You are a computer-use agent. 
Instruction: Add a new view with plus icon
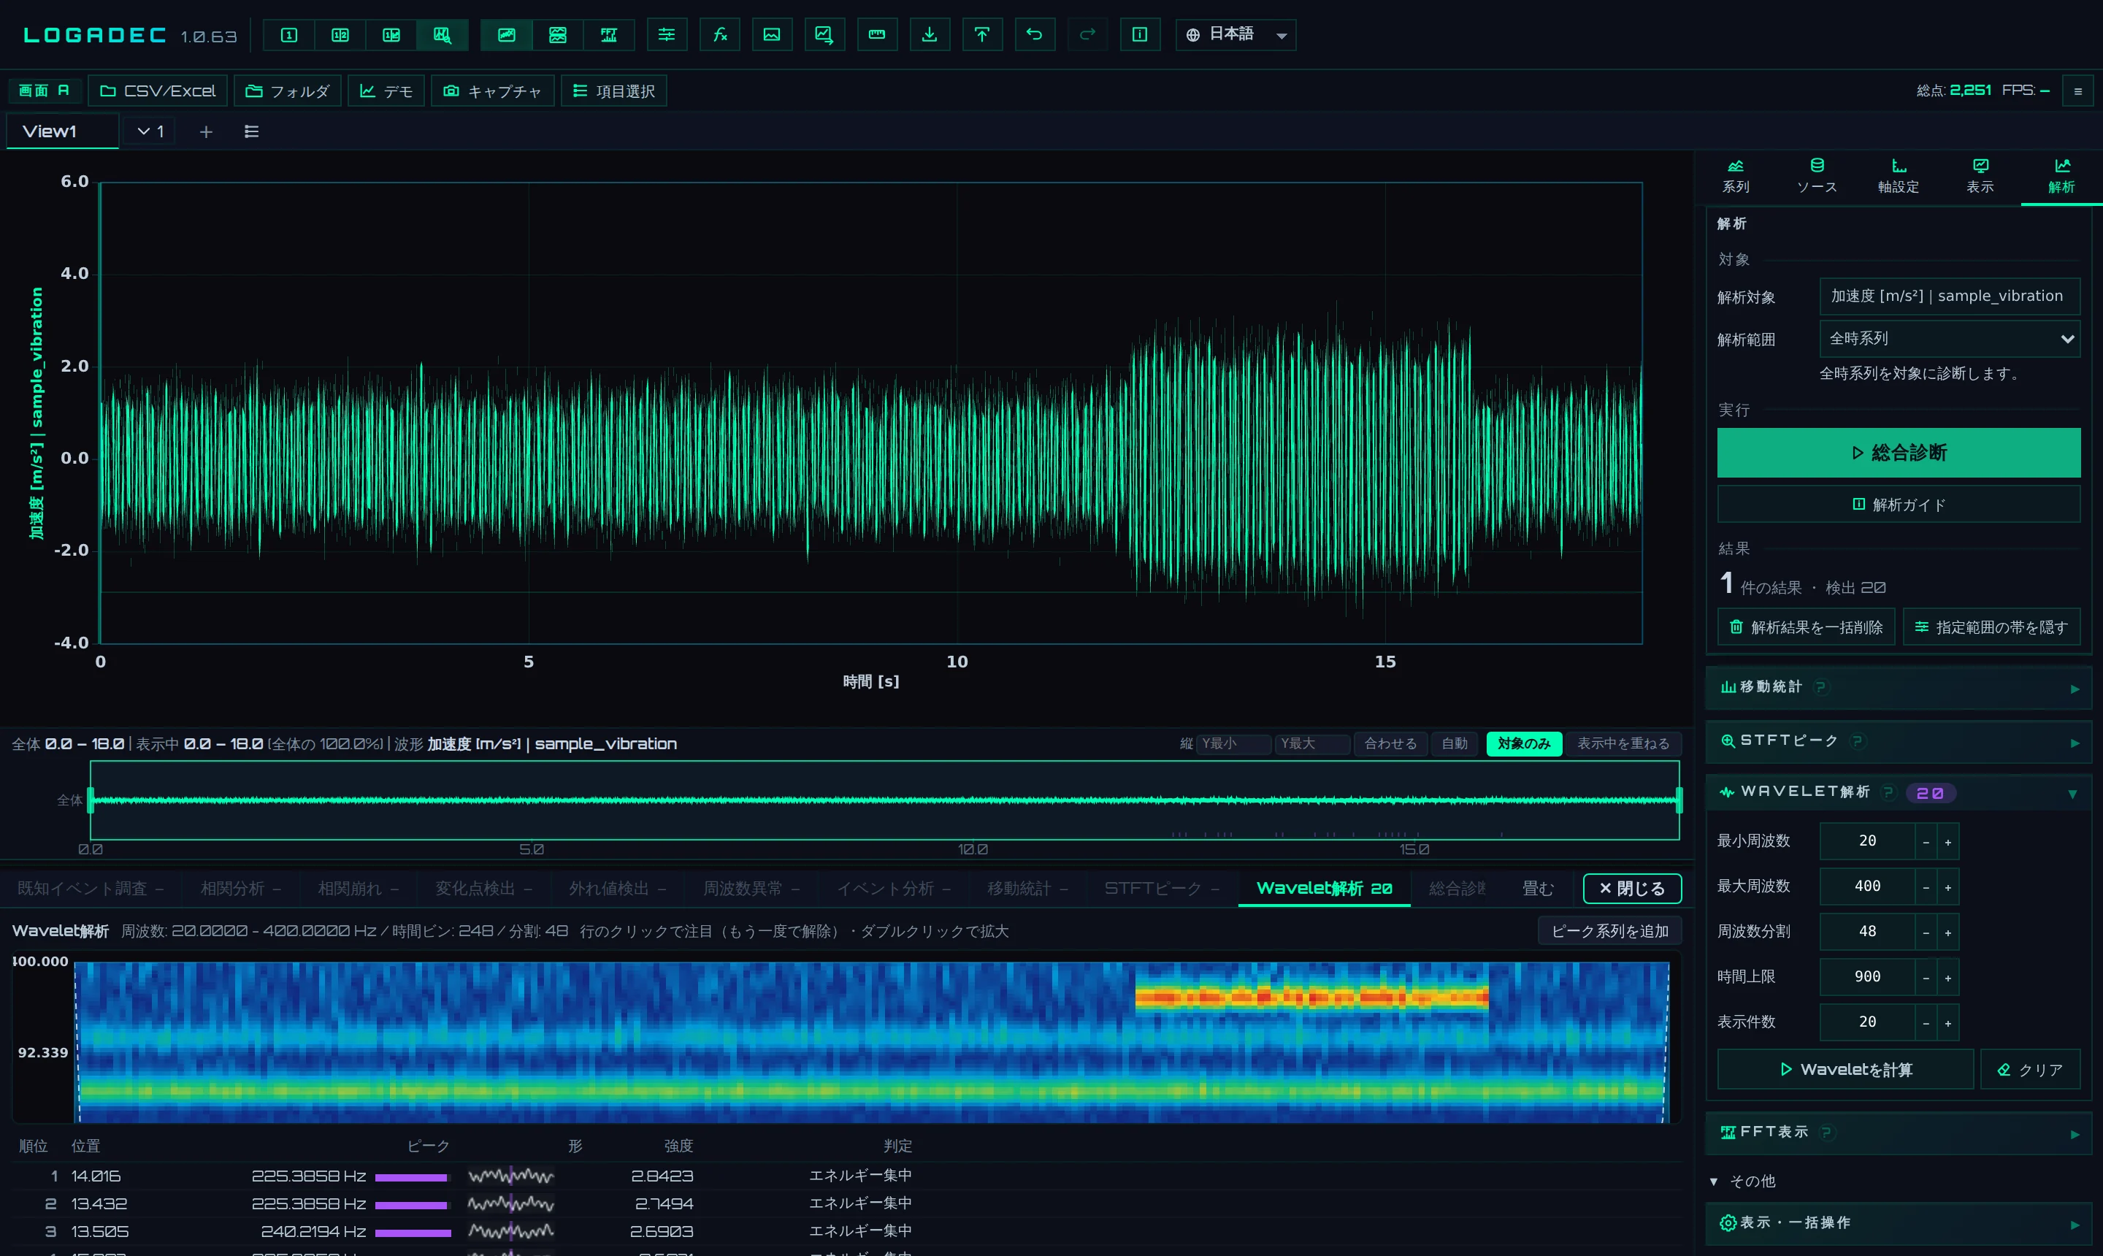point(206,132)
